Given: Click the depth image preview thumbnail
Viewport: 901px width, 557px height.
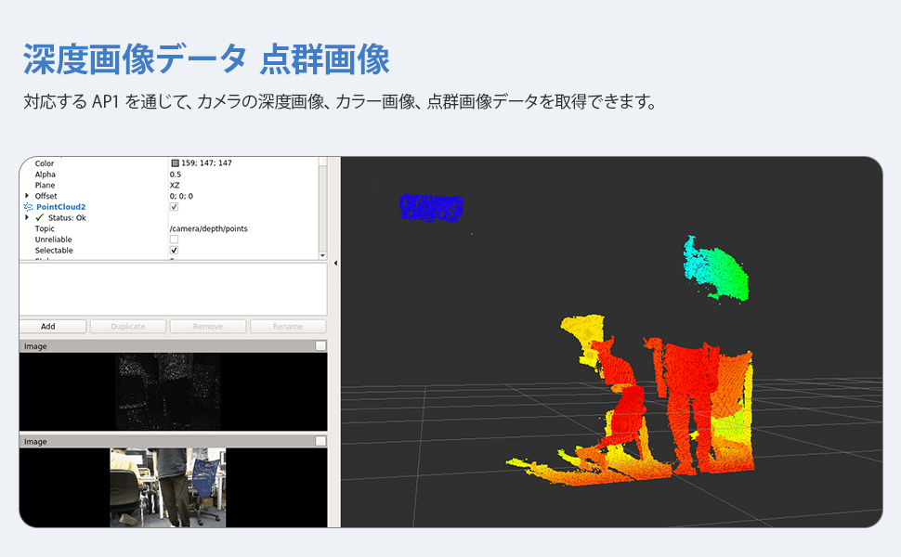Looking at the screenshot, I should pyautogui.click(x=168, y=392).
